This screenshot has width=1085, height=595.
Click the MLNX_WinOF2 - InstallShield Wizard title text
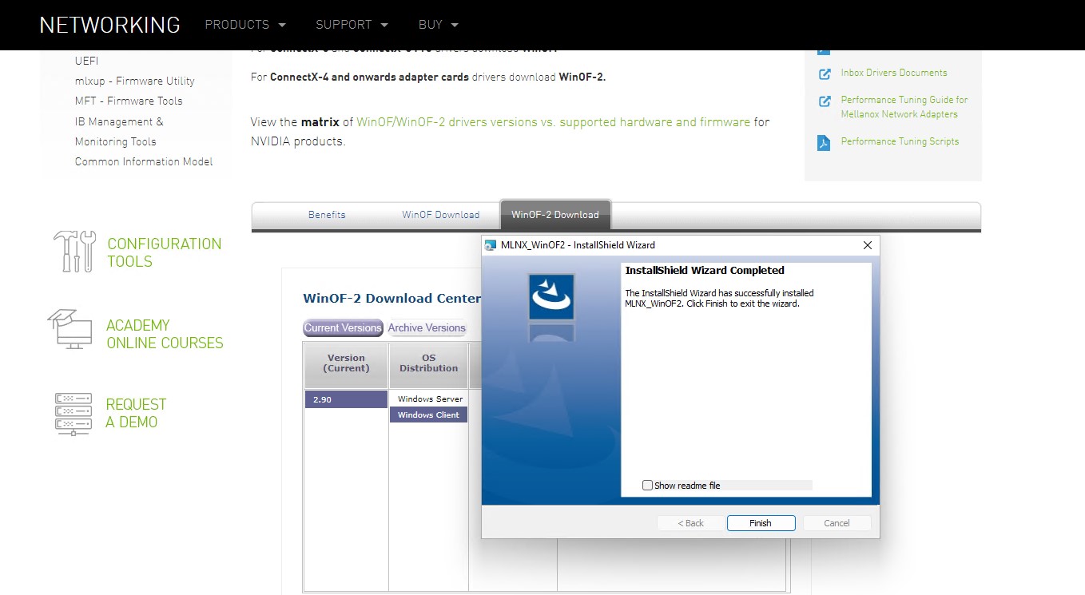pyautogui.click(x=578, y=245)
